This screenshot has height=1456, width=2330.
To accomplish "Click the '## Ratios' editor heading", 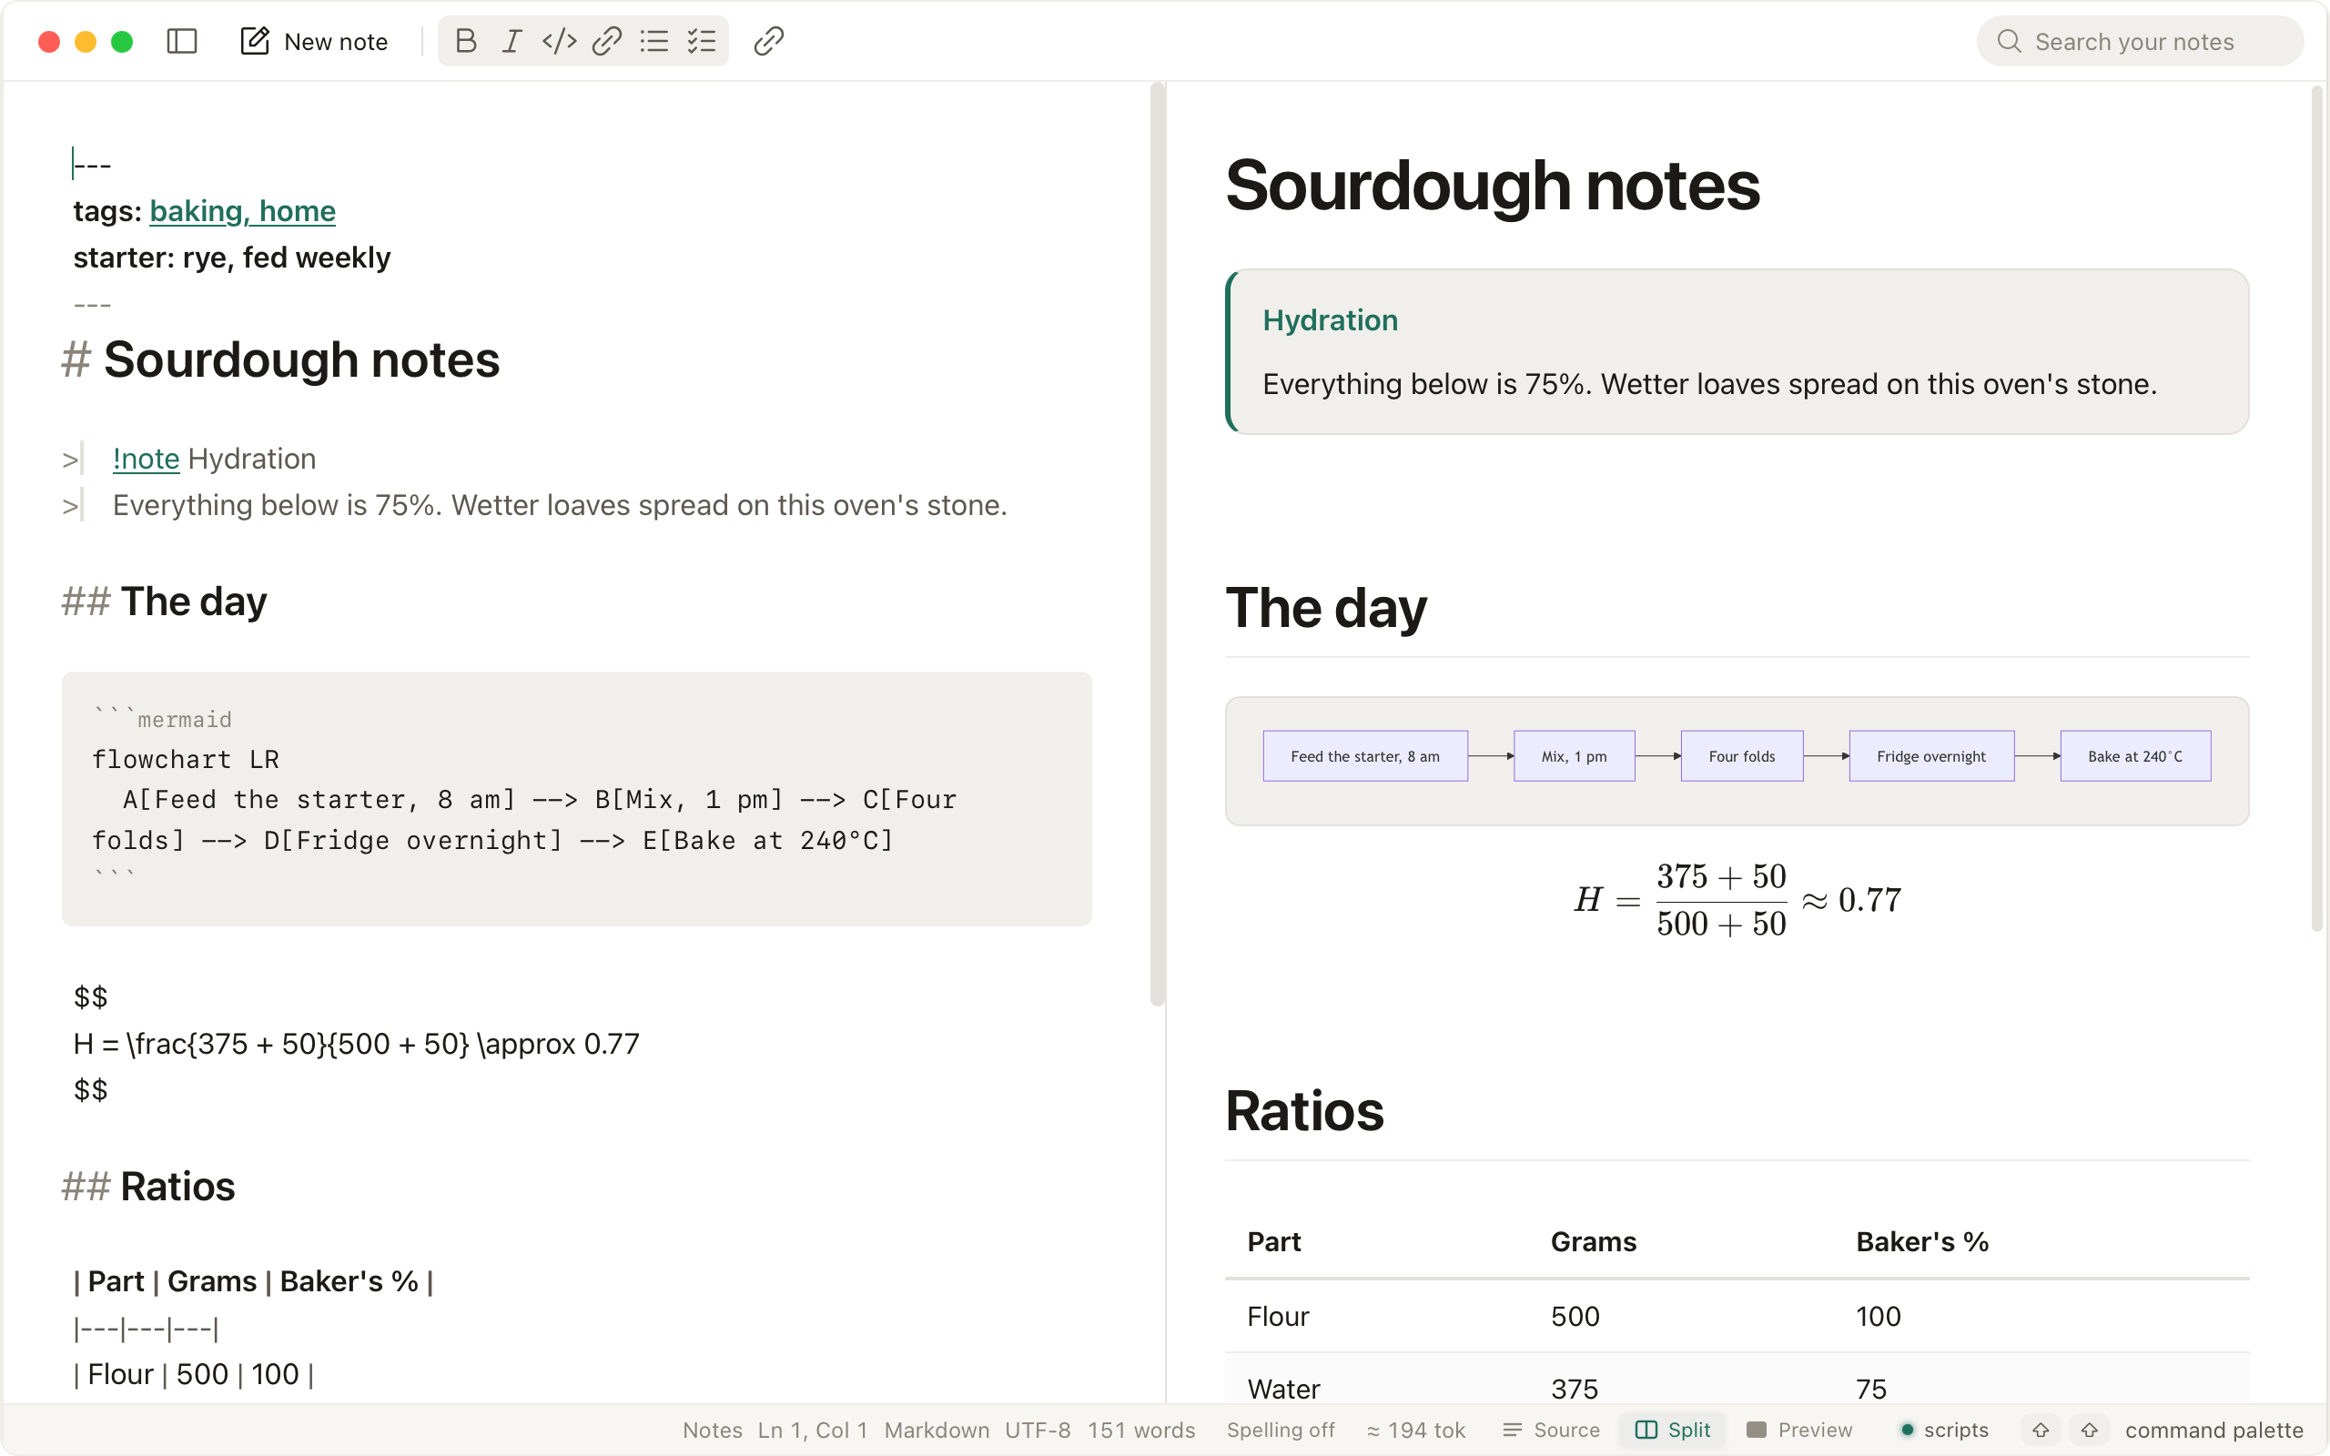I will tap(148, 1188).
